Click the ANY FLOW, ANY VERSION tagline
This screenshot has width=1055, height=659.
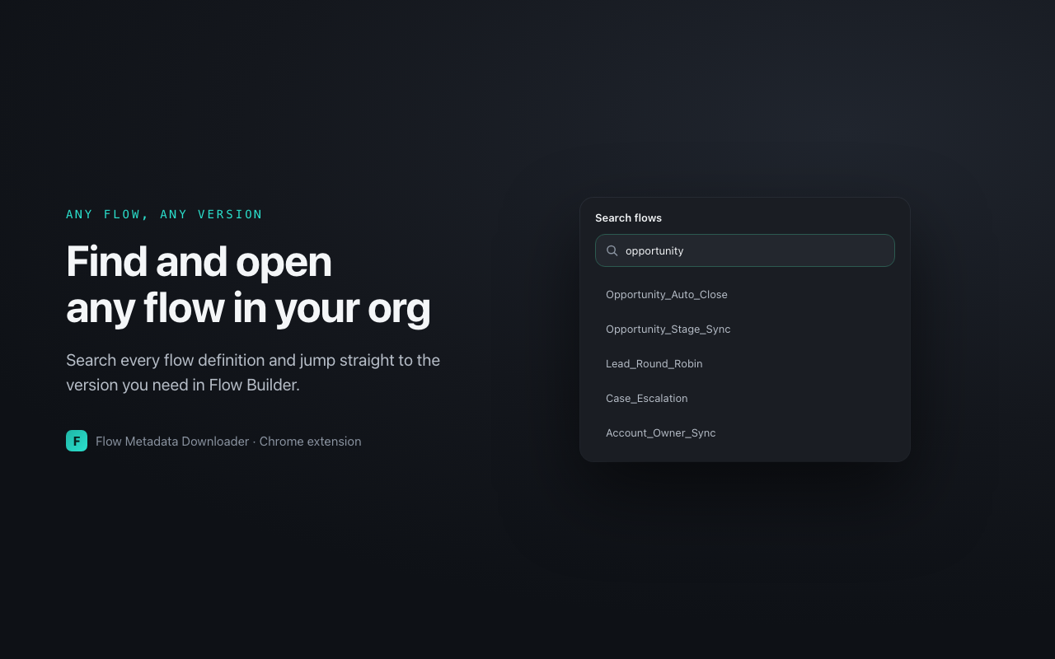tap(164, 214)
